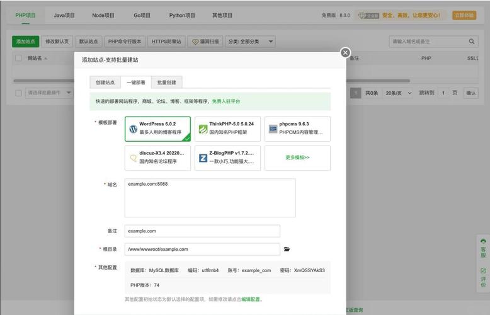Pick the phpcms 9.6.3 template card
490x315 pixels.
[297, 129]
